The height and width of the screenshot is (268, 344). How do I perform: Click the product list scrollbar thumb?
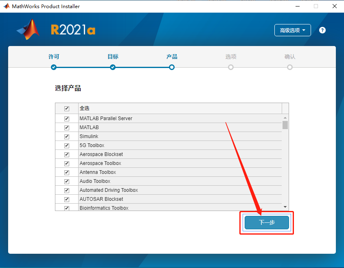[x=285, y=125]
